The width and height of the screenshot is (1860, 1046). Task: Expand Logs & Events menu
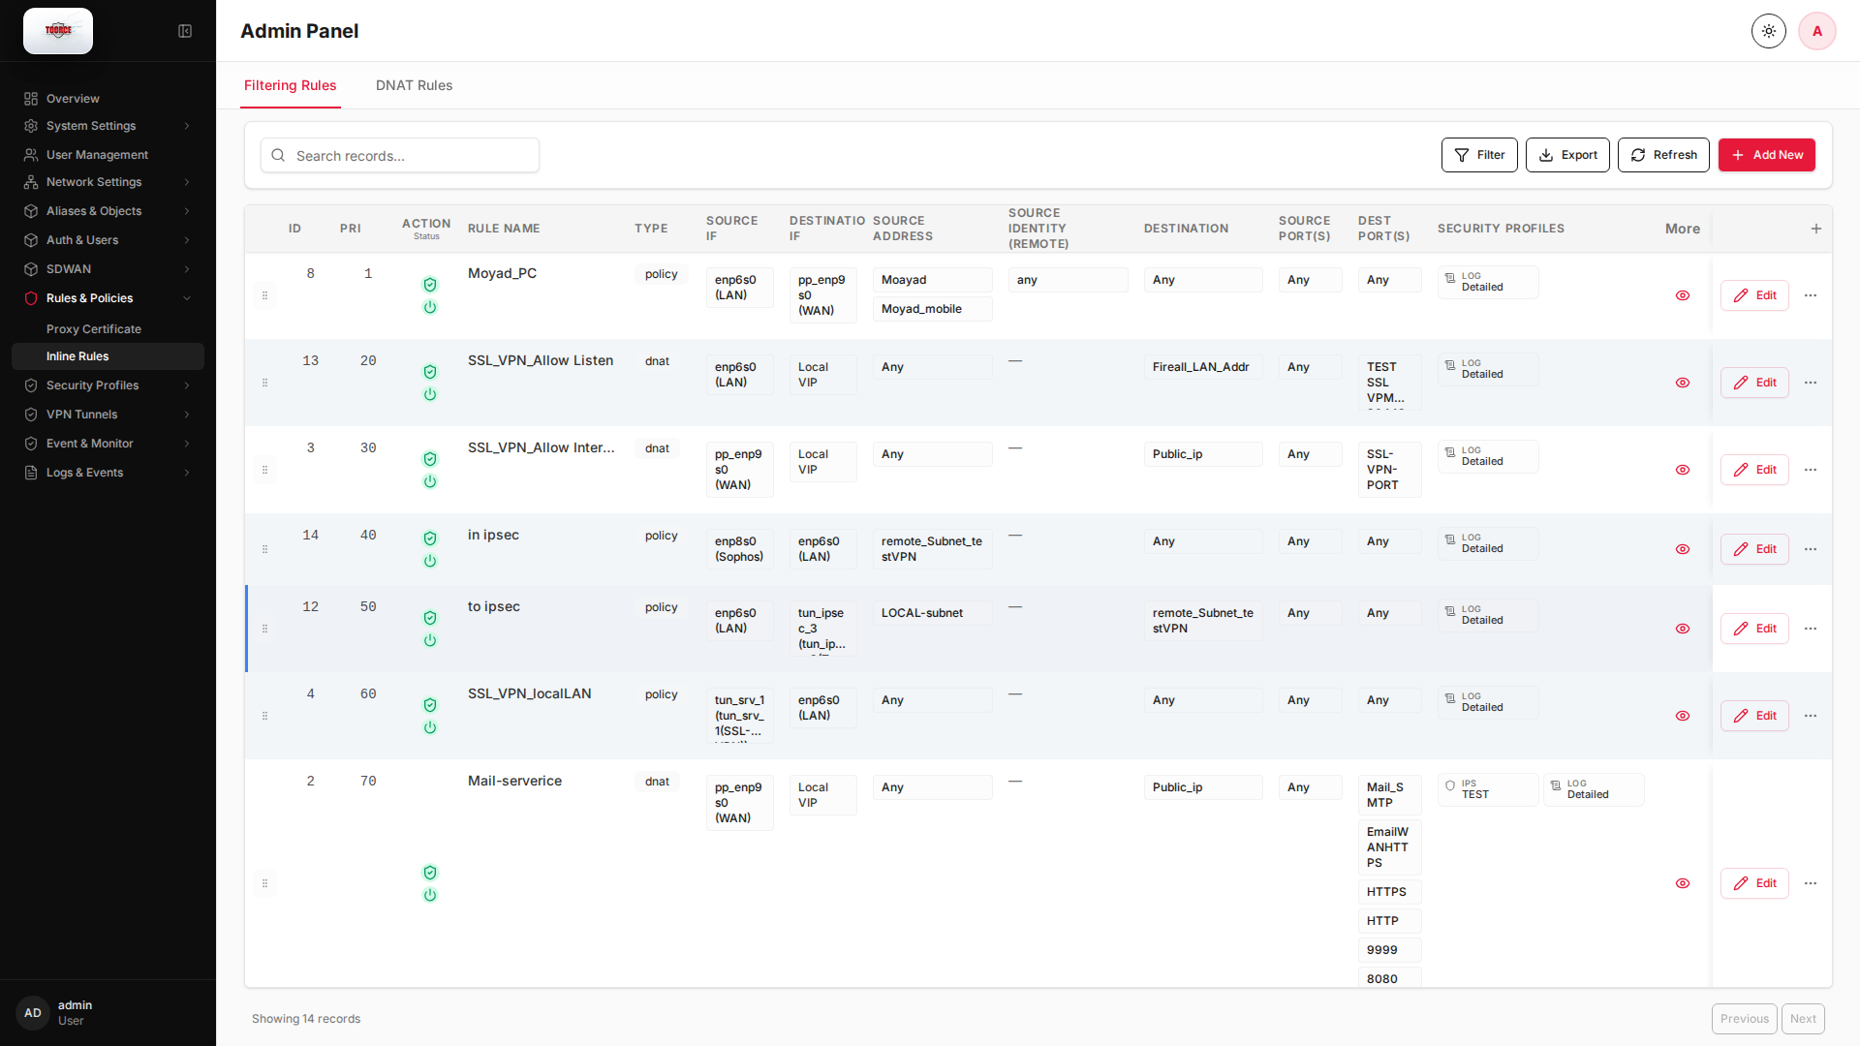(x=108, y=473)
